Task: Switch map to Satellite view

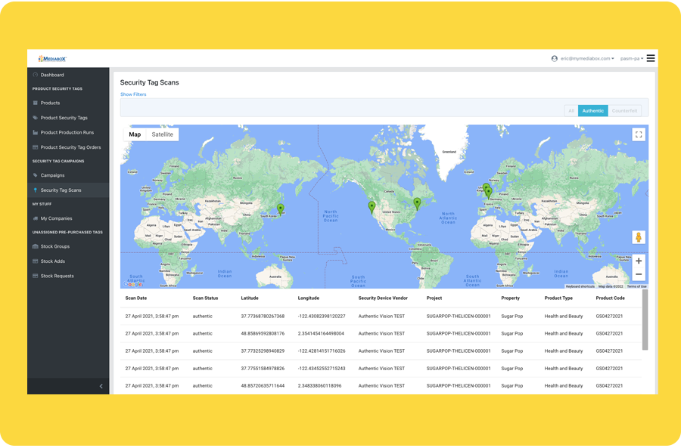Action: point(162,134)
